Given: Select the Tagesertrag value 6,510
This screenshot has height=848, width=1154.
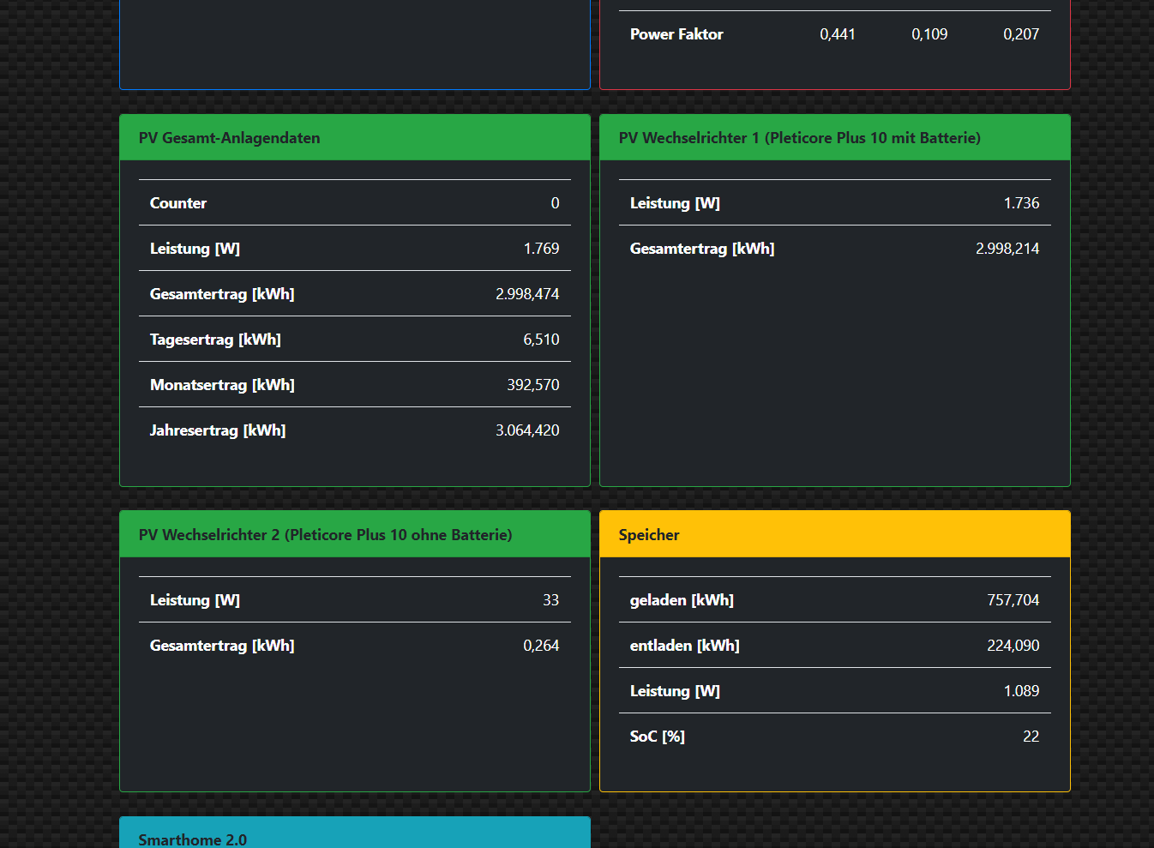Looking at the screenshot, I should tap(541, 340).
